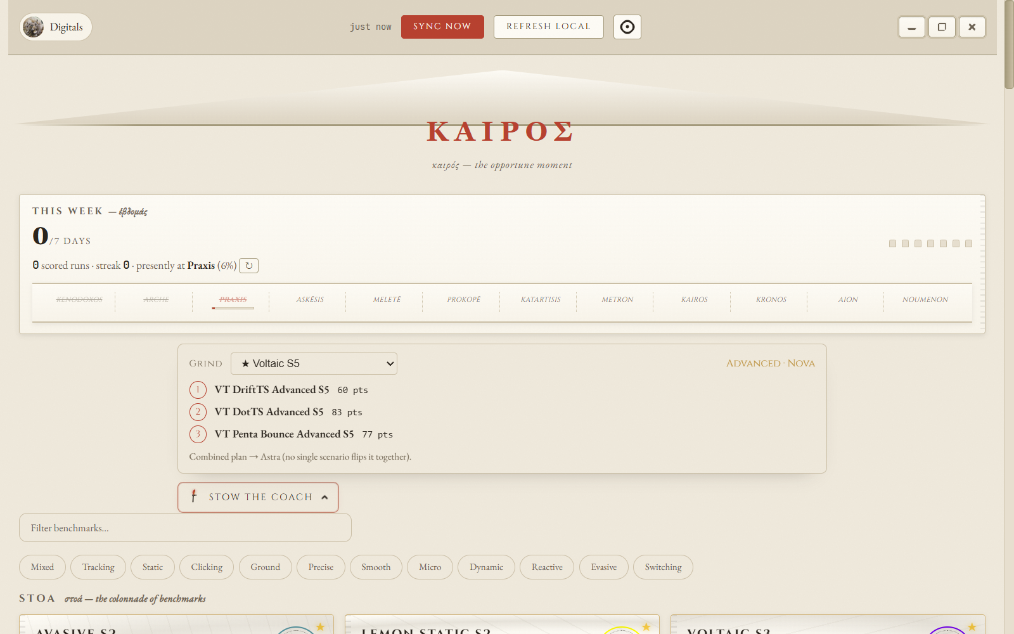Start sync with the Sync Now button
The height and width of the screenshot is (634, 1014).
click(x=442, y=27)
